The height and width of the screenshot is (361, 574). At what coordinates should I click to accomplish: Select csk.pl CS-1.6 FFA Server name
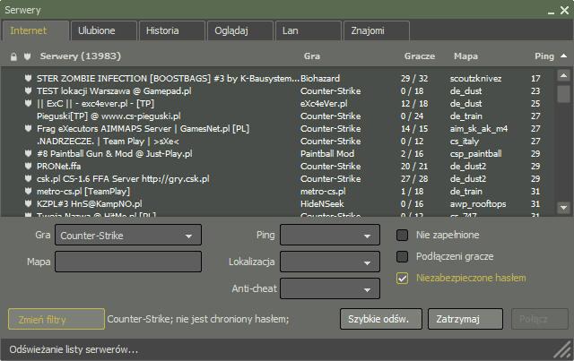pos(123,179)
